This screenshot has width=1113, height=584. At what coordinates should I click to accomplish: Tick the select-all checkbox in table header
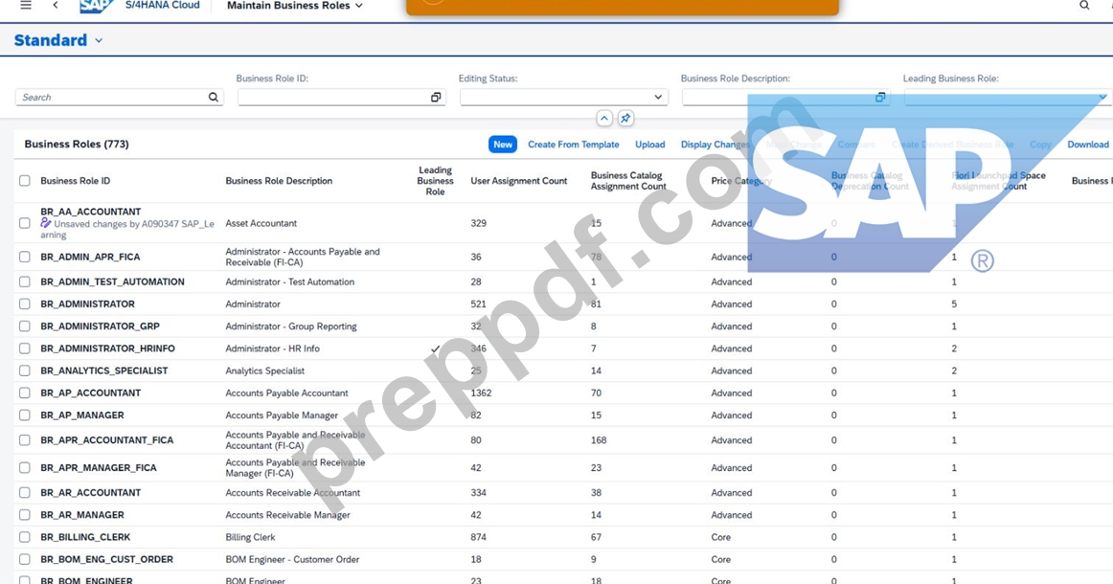(x=25, y=181)
